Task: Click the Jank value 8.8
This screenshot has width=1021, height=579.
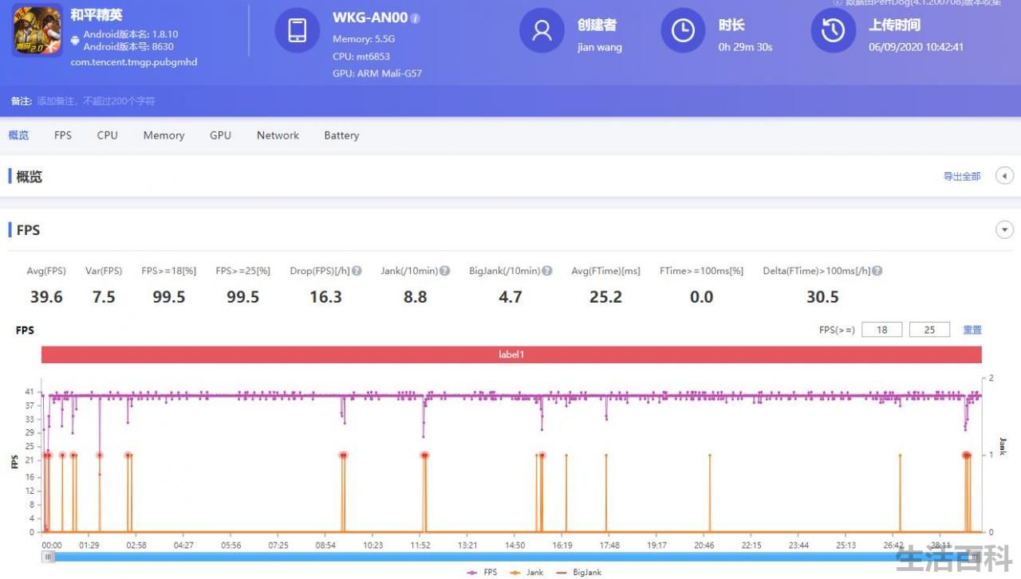Action: [x=415, y=297]
